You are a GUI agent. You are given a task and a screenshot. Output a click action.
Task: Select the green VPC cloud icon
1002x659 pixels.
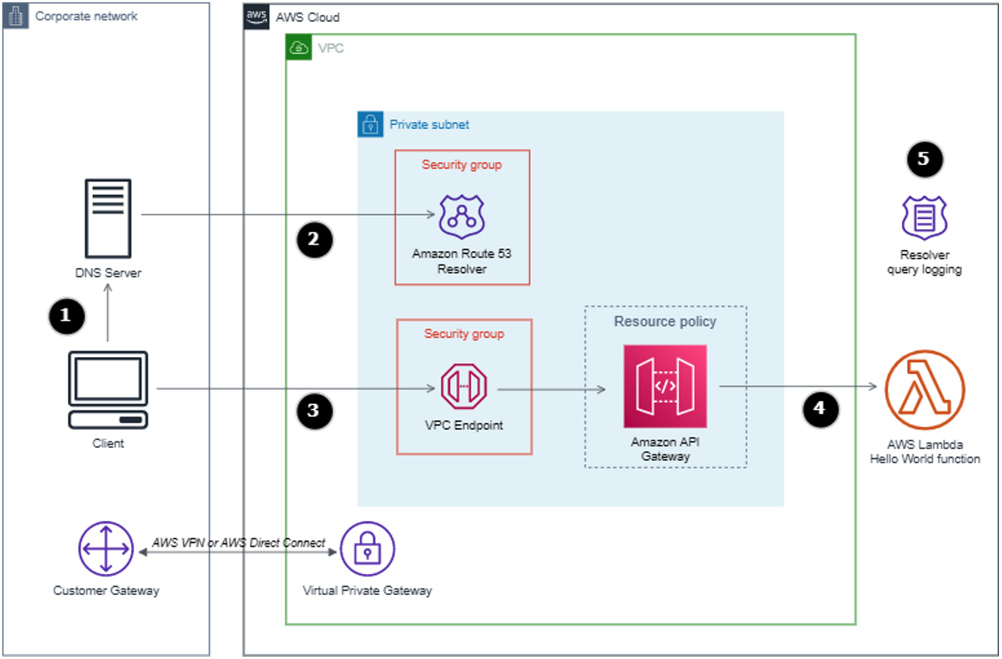pyautogui.click(x=300, y=47)
